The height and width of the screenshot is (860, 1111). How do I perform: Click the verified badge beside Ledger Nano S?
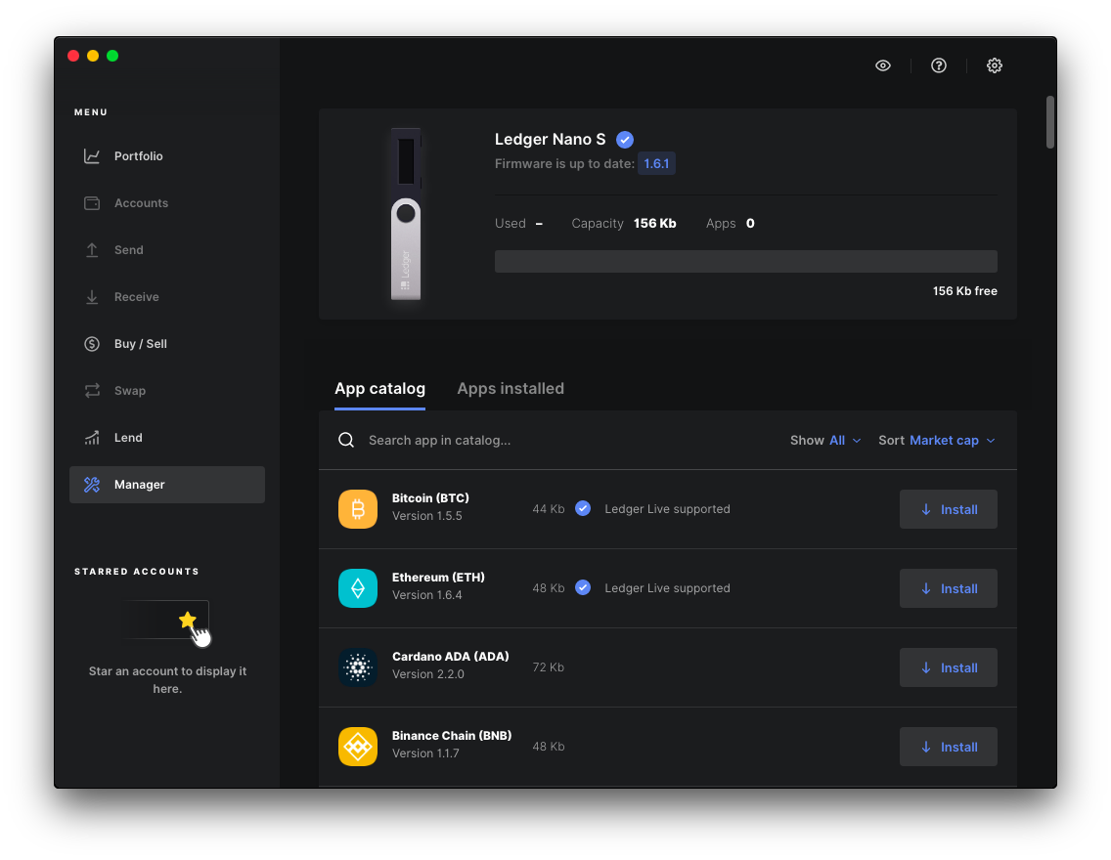(x=625, y=140)
